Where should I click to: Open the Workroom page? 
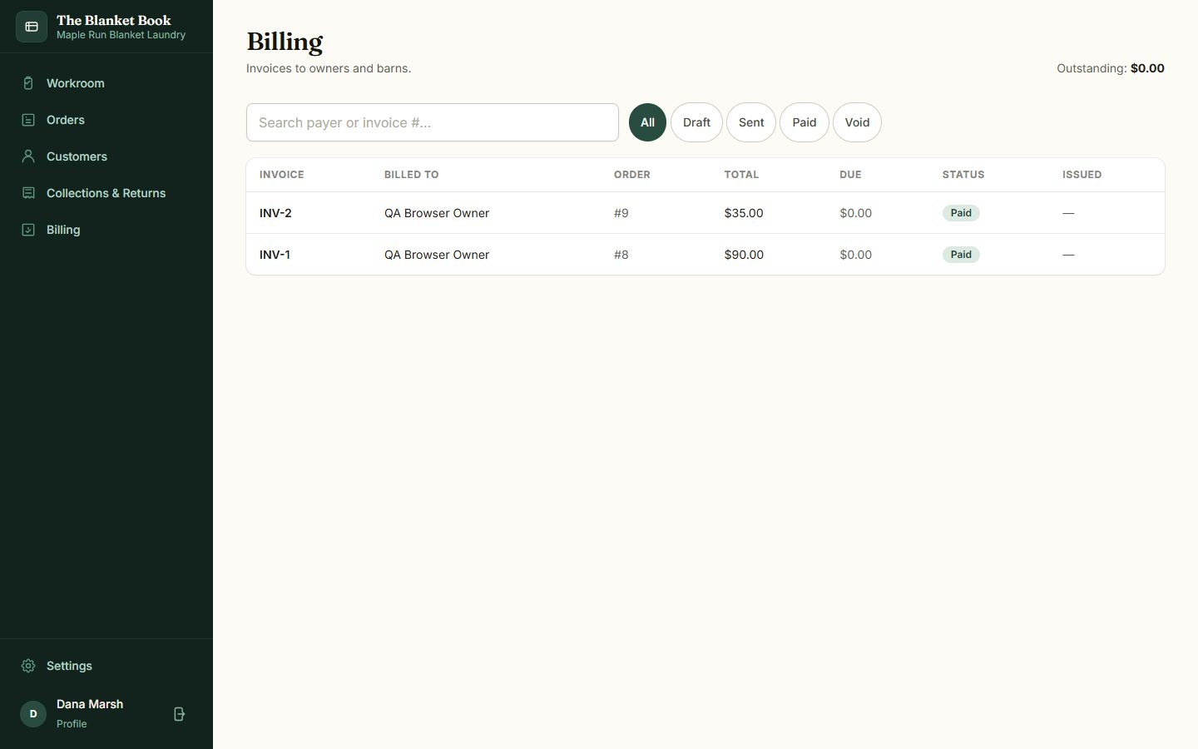click(x=106, y=83)
